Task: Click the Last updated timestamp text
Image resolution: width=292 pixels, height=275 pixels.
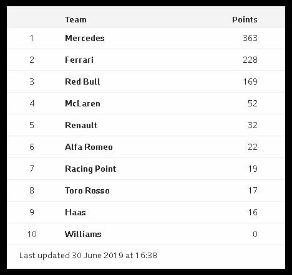Action: [88, 256]
